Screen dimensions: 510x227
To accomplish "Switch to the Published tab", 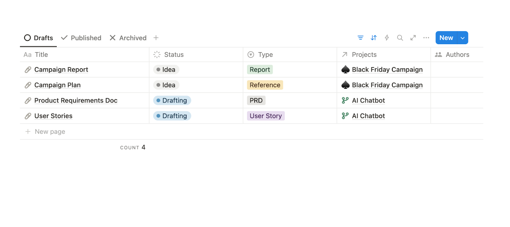I will click(x=81, y=38).
